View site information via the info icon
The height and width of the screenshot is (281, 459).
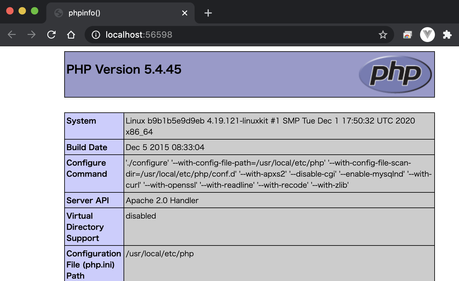click(x=96, y=35)
